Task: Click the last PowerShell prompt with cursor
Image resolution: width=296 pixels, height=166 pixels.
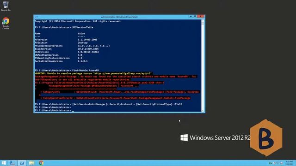Action: 54,110
